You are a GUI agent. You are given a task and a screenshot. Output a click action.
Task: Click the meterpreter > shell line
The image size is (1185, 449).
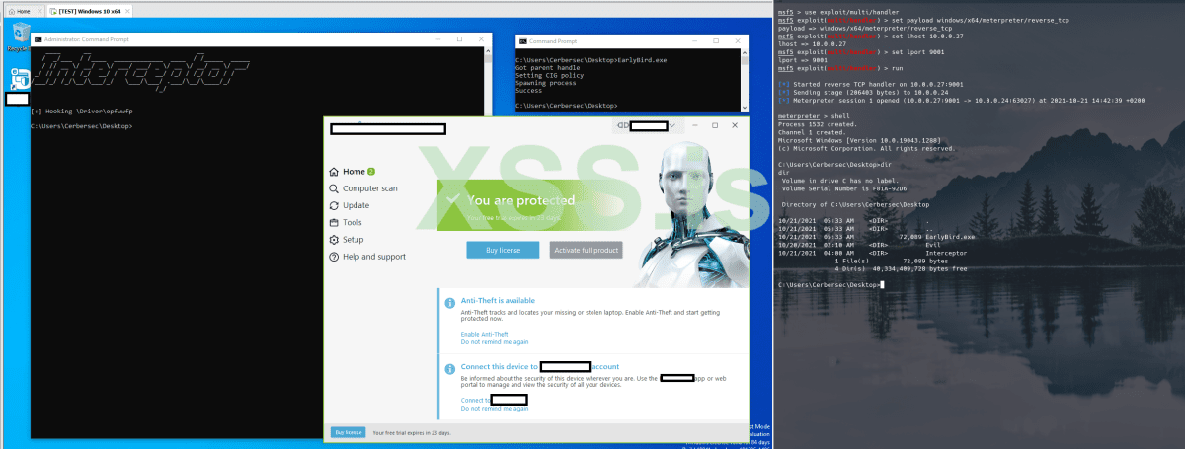coord(813,116)
